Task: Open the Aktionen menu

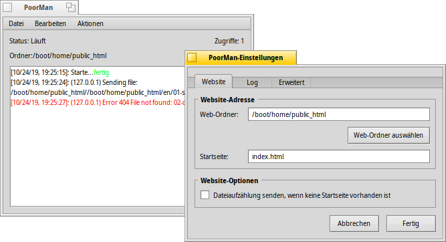Action: click(x=90, y=23)
